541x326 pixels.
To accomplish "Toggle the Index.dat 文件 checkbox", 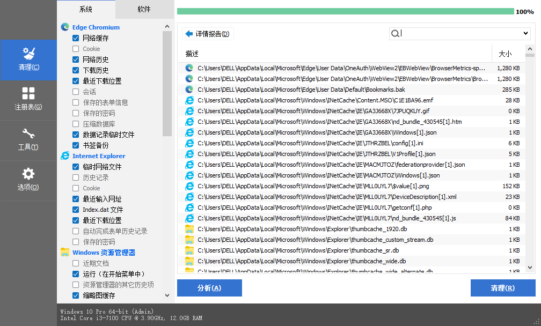I will click(x=76, y=210).
